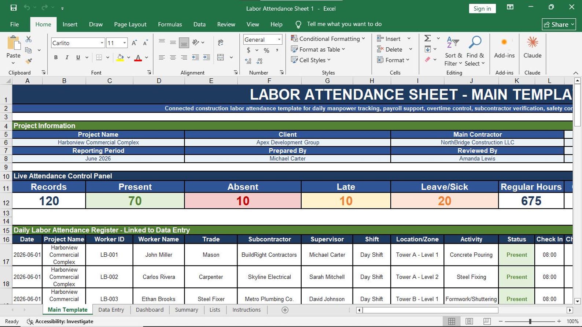Viewport: 582px width, 327px height.
Task: Open the Add-ins button
Action: pos(504,47)
